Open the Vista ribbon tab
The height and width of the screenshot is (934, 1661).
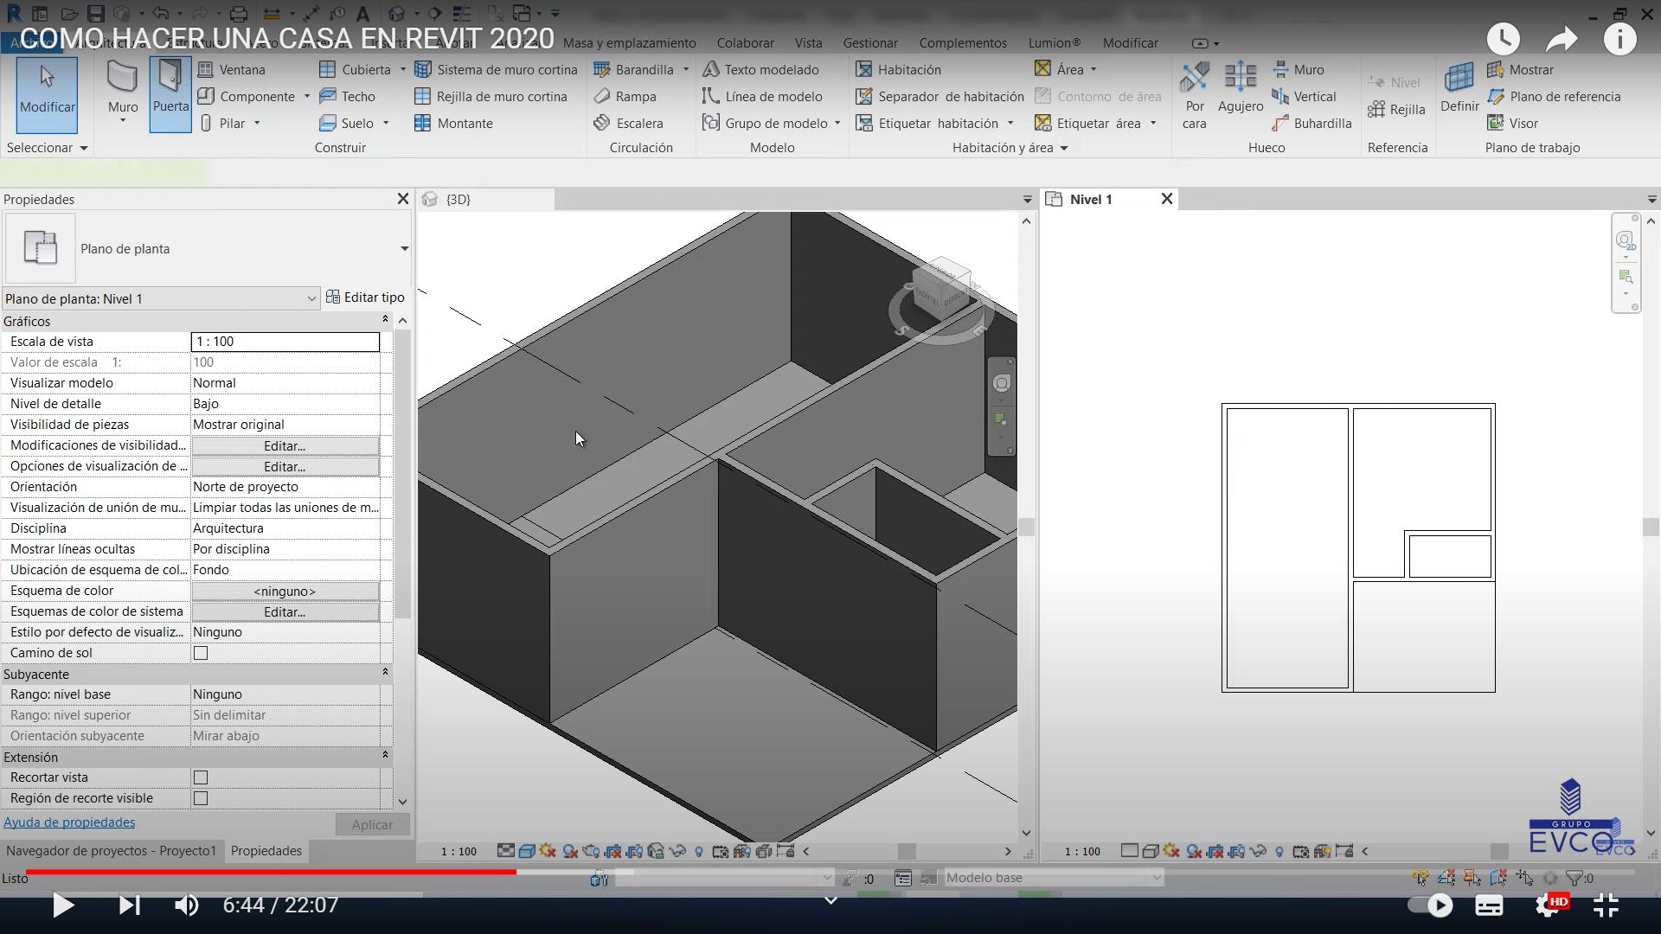click(808, 43)
